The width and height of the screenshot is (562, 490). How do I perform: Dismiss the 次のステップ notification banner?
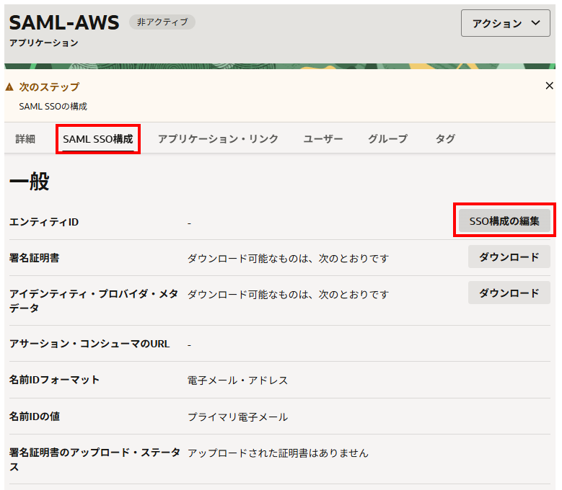[x=549, y=86]
